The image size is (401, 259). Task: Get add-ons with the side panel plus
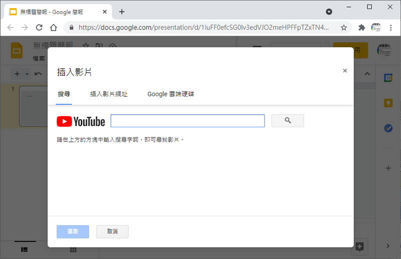[x=388, y=168]
